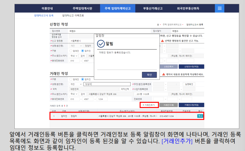Open the hamburger menu icon in the top bar
245x151 pixels.
point(219,8)
